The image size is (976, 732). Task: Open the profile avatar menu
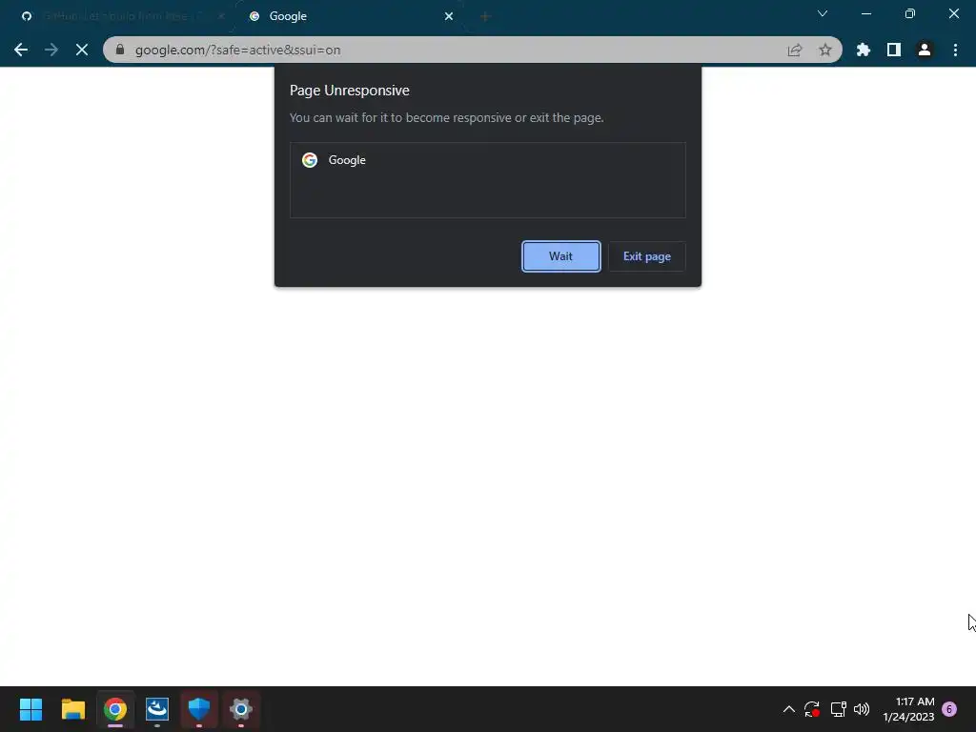point(925,50)
